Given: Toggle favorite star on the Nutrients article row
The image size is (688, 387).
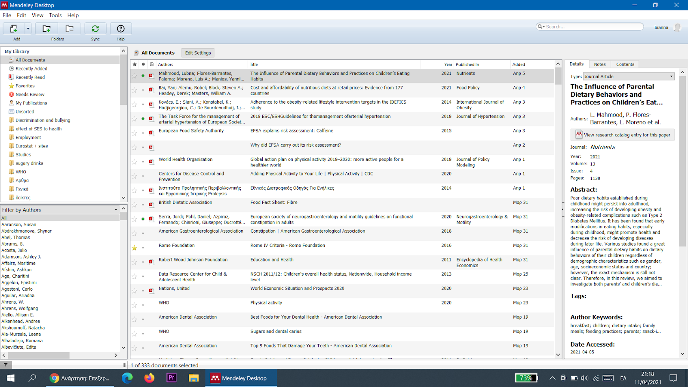Looking at the screenshot, I should pyautogui.click(x=135, y=76).
